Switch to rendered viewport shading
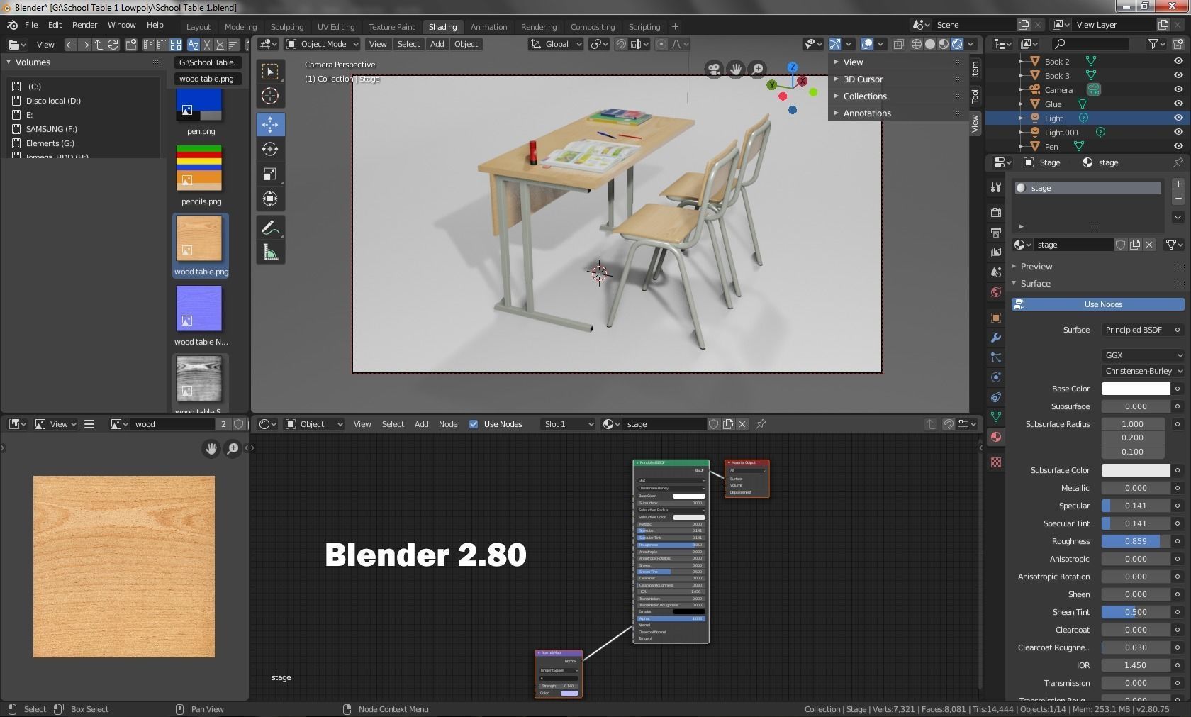1191x717 pixels. [957, 44]
